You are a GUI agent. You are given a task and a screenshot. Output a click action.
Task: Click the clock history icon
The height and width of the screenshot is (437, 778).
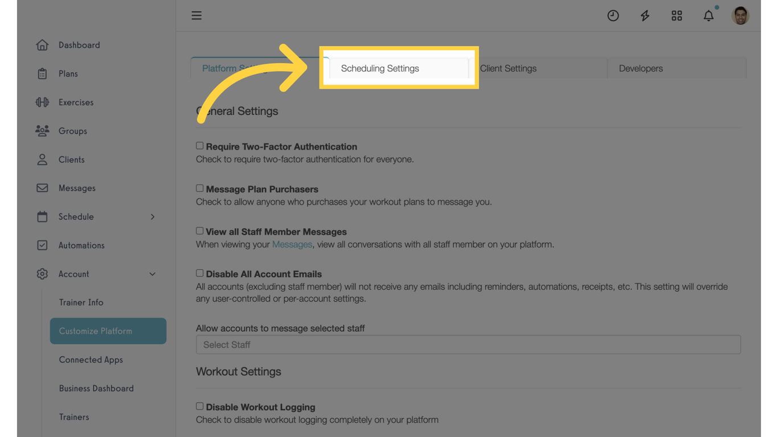click(613, 15)
